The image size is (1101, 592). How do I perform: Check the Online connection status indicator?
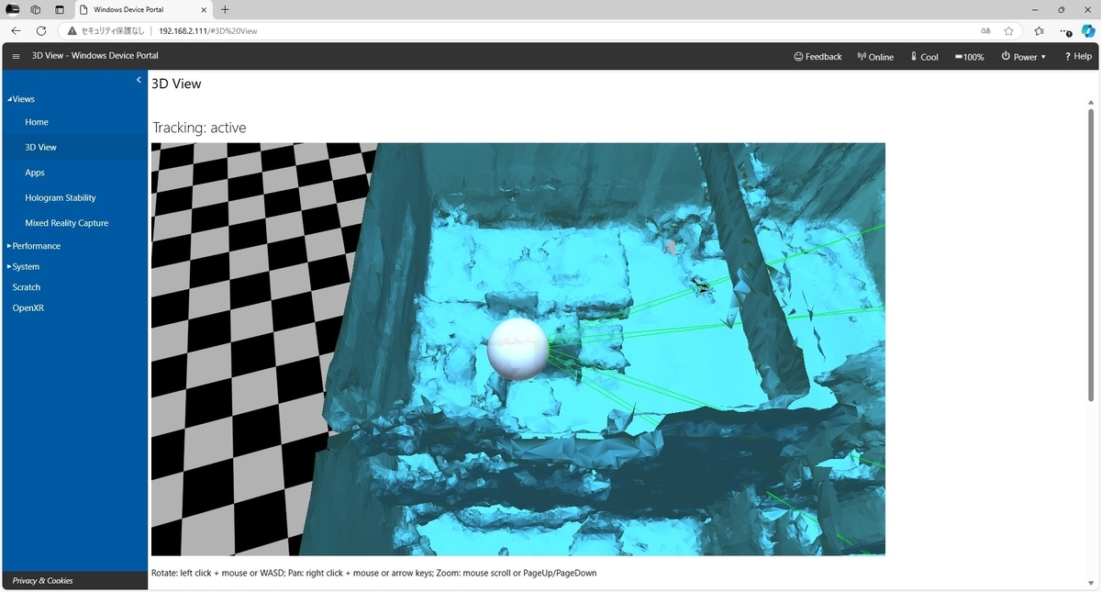875,56
